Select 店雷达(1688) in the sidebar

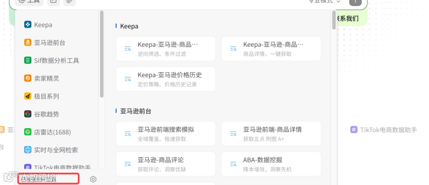click(48, 132)
